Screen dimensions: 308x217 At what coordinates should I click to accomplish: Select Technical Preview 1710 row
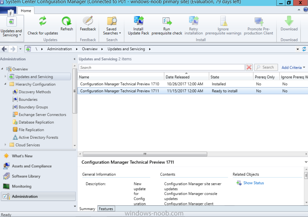coord(193,84)
